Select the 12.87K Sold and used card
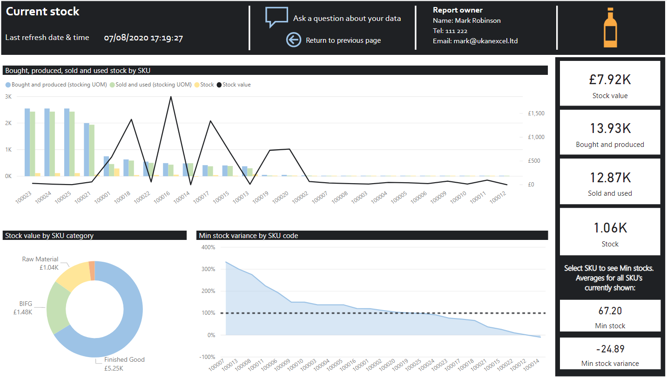667x378 pixels. (610, 181)
